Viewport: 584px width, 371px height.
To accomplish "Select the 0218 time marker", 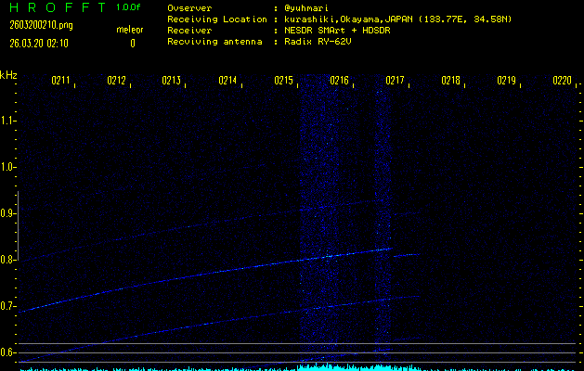I will pyautogui.click(x=451, y=82).
